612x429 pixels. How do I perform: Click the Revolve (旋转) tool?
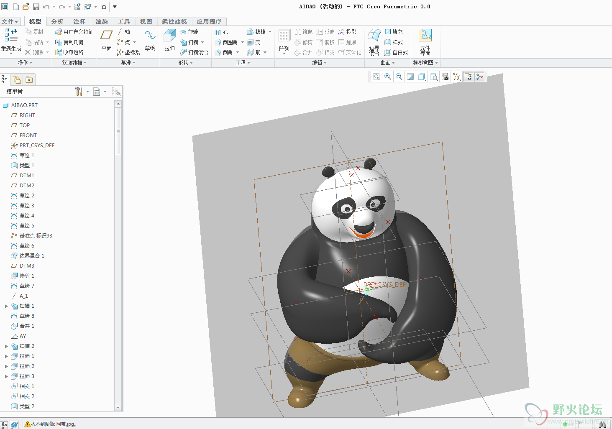tap(189, 32)
